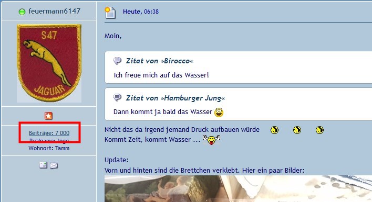Viewport: 372px width, 202px height.
Task: Click text Ich freue mich auf das Wasser!
Action: click(161, 75)
